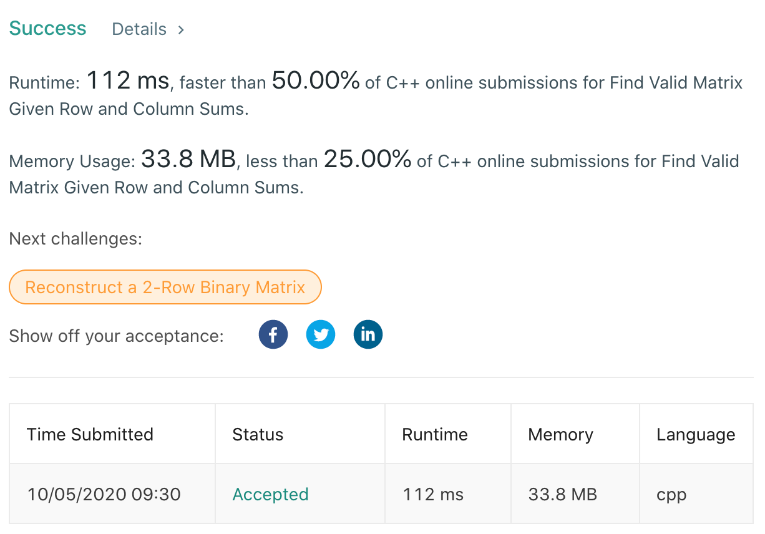Click the 33.8 MB memory table cell
Screen dimensions: 765x534
[x=563, y=495]
